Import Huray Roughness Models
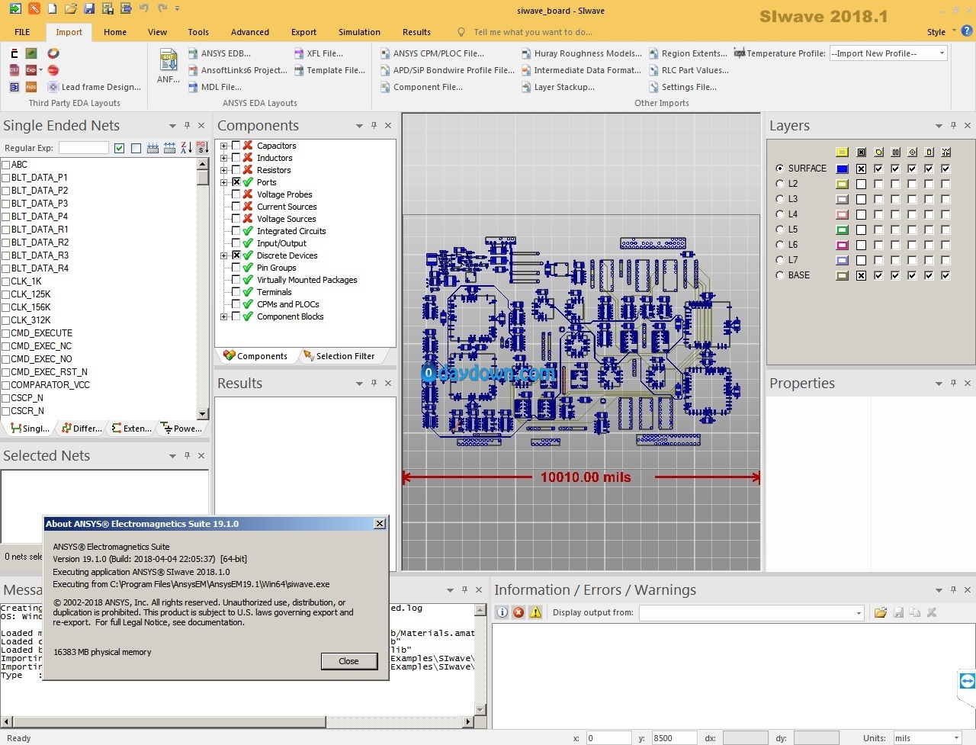 (x=581, y=53)
